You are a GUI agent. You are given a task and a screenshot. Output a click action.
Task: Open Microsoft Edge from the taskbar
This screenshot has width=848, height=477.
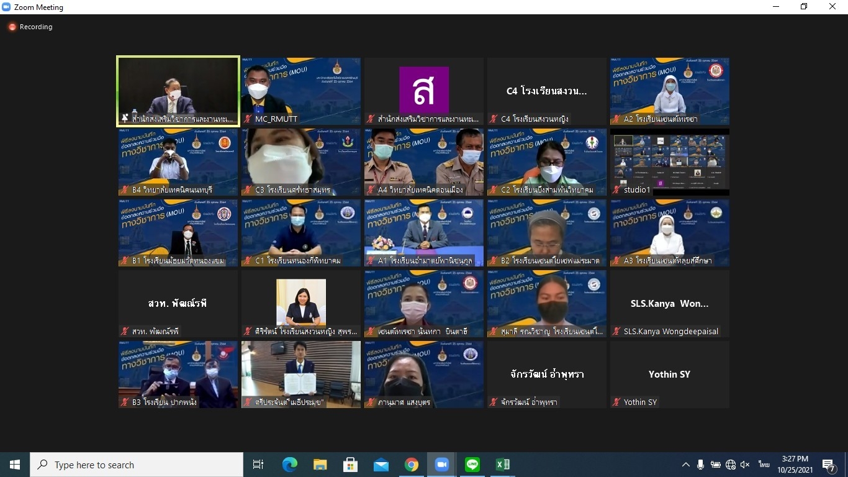(x=289, y=465)
